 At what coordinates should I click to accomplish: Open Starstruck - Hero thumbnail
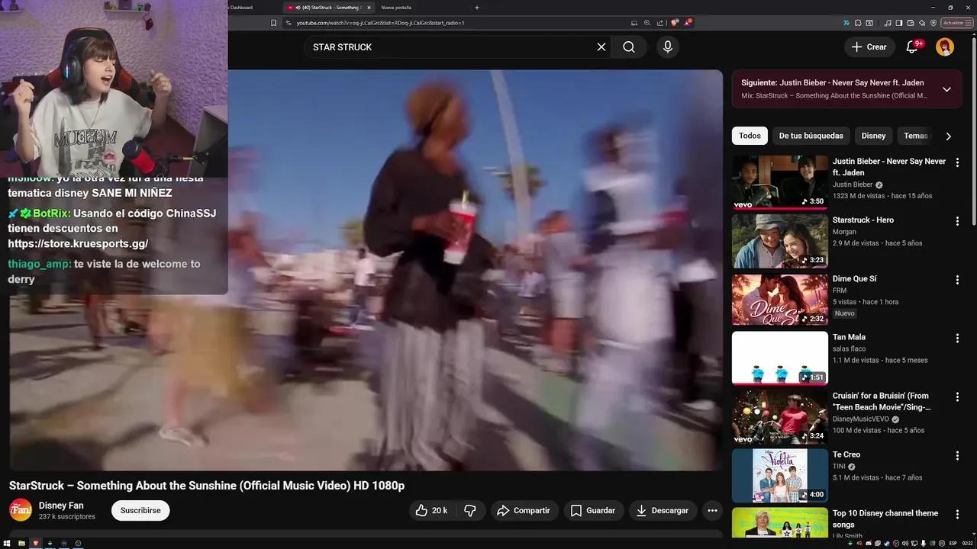point(780,241)
